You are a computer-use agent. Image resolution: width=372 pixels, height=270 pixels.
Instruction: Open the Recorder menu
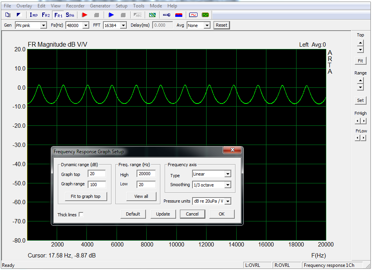(x=75, y=6)
